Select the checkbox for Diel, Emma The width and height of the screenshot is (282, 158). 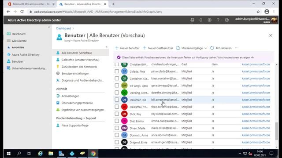pos(117,121)
